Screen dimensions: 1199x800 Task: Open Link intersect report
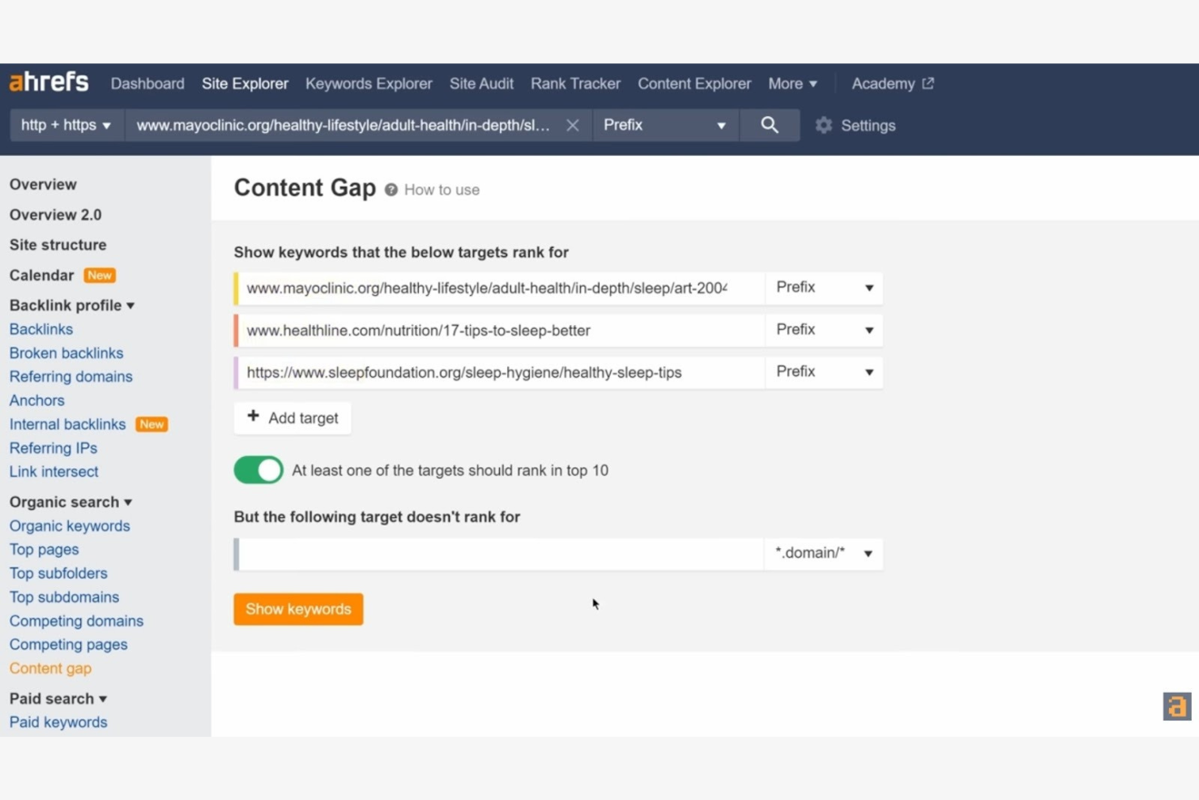(54, 471)
